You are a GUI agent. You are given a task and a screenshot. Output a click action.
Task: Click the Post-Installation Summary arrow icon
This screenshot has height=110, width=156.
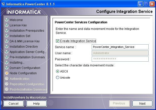(x=7, y=89)
